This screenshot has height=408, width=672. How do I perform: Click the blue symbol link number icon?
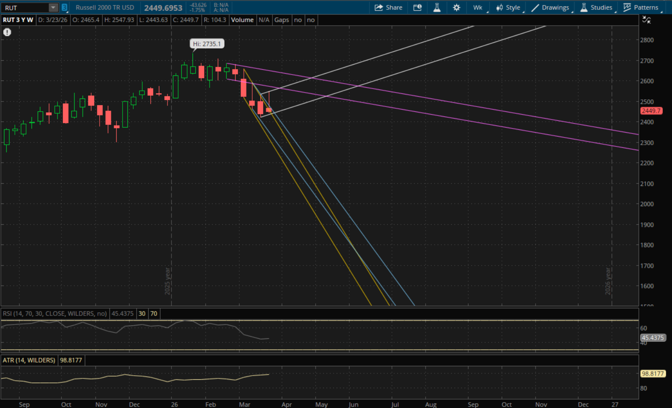64,8
